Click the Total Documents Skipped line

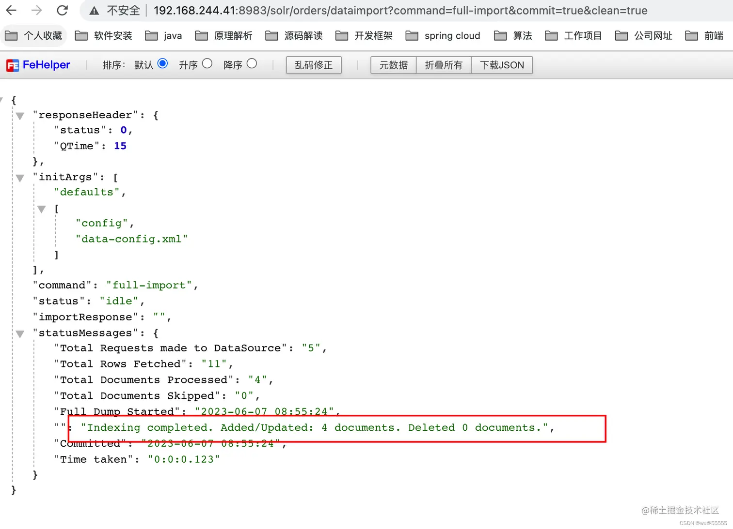[157, 396]
